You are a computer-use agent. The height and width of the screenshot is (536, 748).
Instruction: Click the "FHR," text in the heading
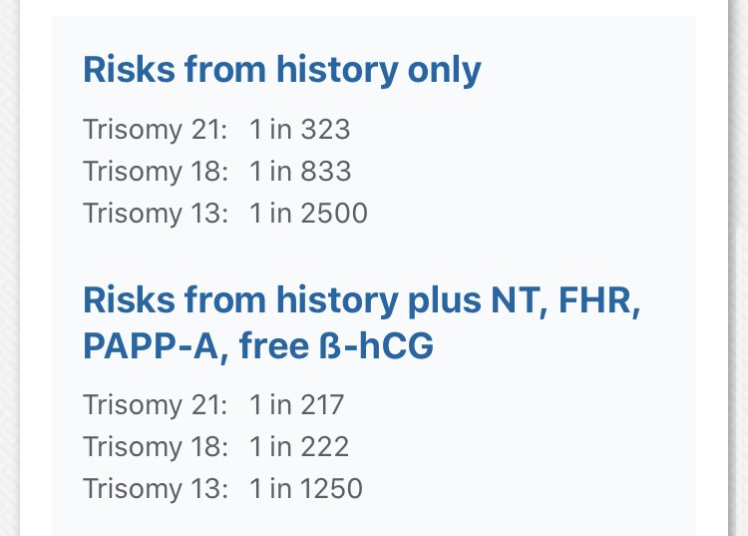596,299
